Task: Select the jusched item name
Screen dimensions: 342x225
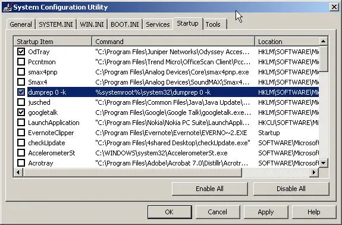Action: (x=39, y=102)
